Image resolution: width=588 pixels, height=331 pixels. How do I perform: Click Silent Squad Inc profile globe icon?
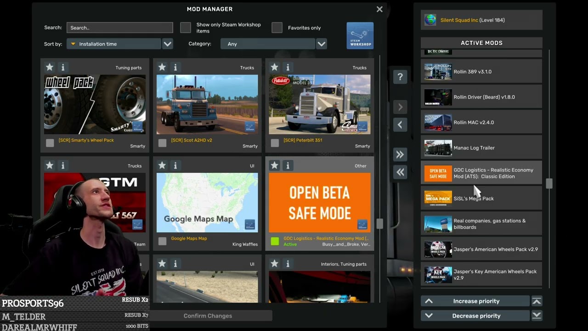coord(430,20)
